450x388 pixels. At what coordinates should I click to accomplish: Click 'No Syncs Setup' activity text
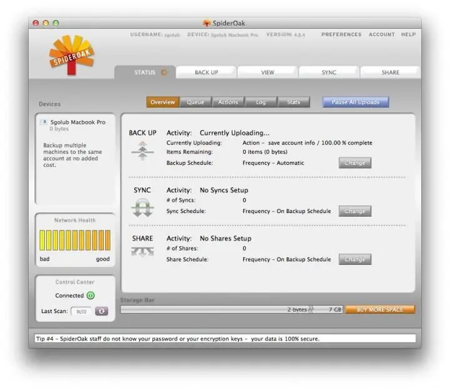[224, 191]
